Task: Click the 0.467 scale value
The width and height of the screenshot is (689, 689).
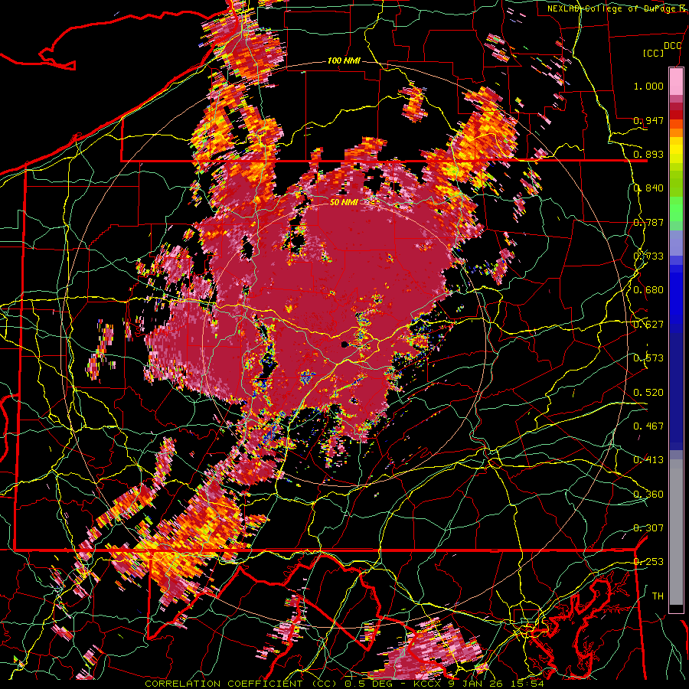Action: [x=648, y=426]
